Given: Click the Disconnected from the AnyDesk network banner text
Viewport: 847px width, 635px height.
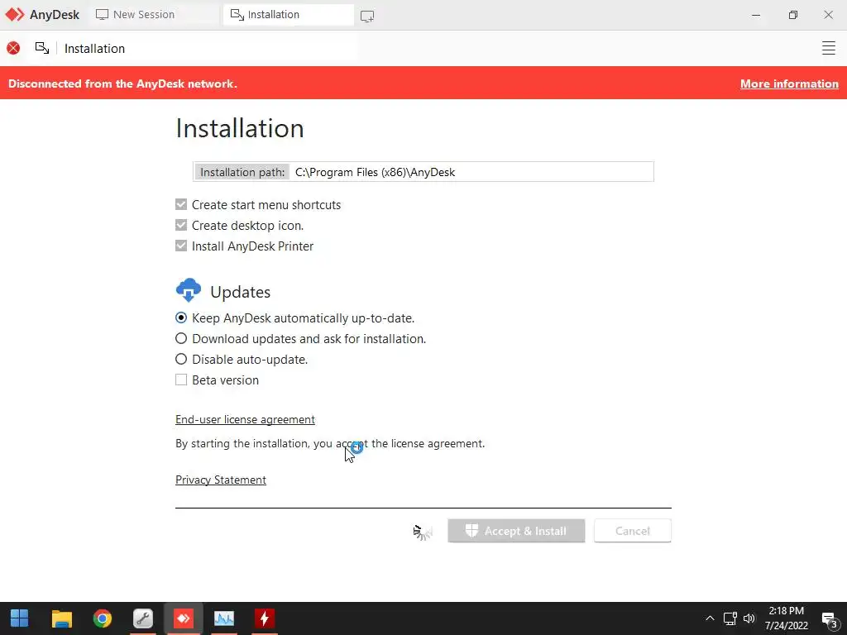Looking at the screenshot, I should [x=122, y=84].
